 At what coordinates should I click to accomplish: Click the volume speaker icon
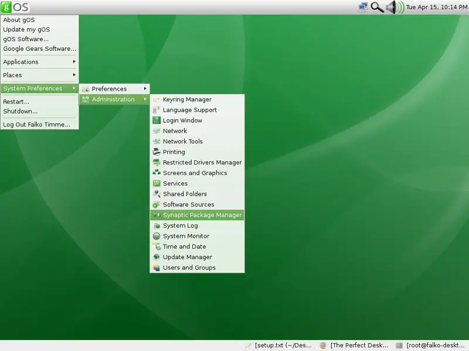(x=395, y=7)
